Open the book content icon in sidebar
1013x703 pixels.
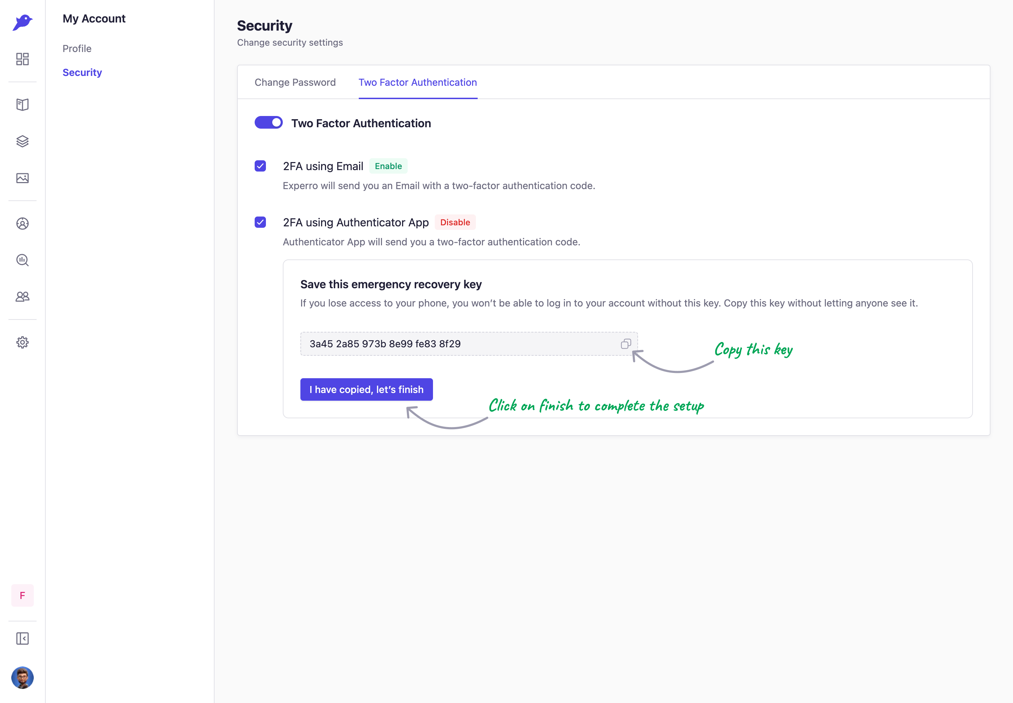click(x=23, y=104)
